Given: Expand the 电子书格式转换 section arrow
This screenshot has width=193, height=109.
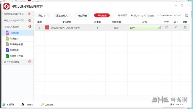Looking at the screenshot, I should [x=30, y=62].
